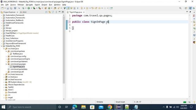Image resolution: width=196 pixels, height=110 pixels.
Task: Click the New Java Package icon
Action: point(46,8)
